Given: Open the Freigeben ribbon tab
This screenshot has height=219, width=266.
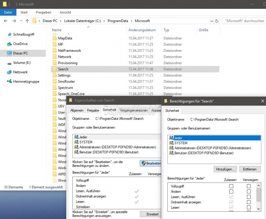Looking at the screenshot, I should [x=44, y=12].
